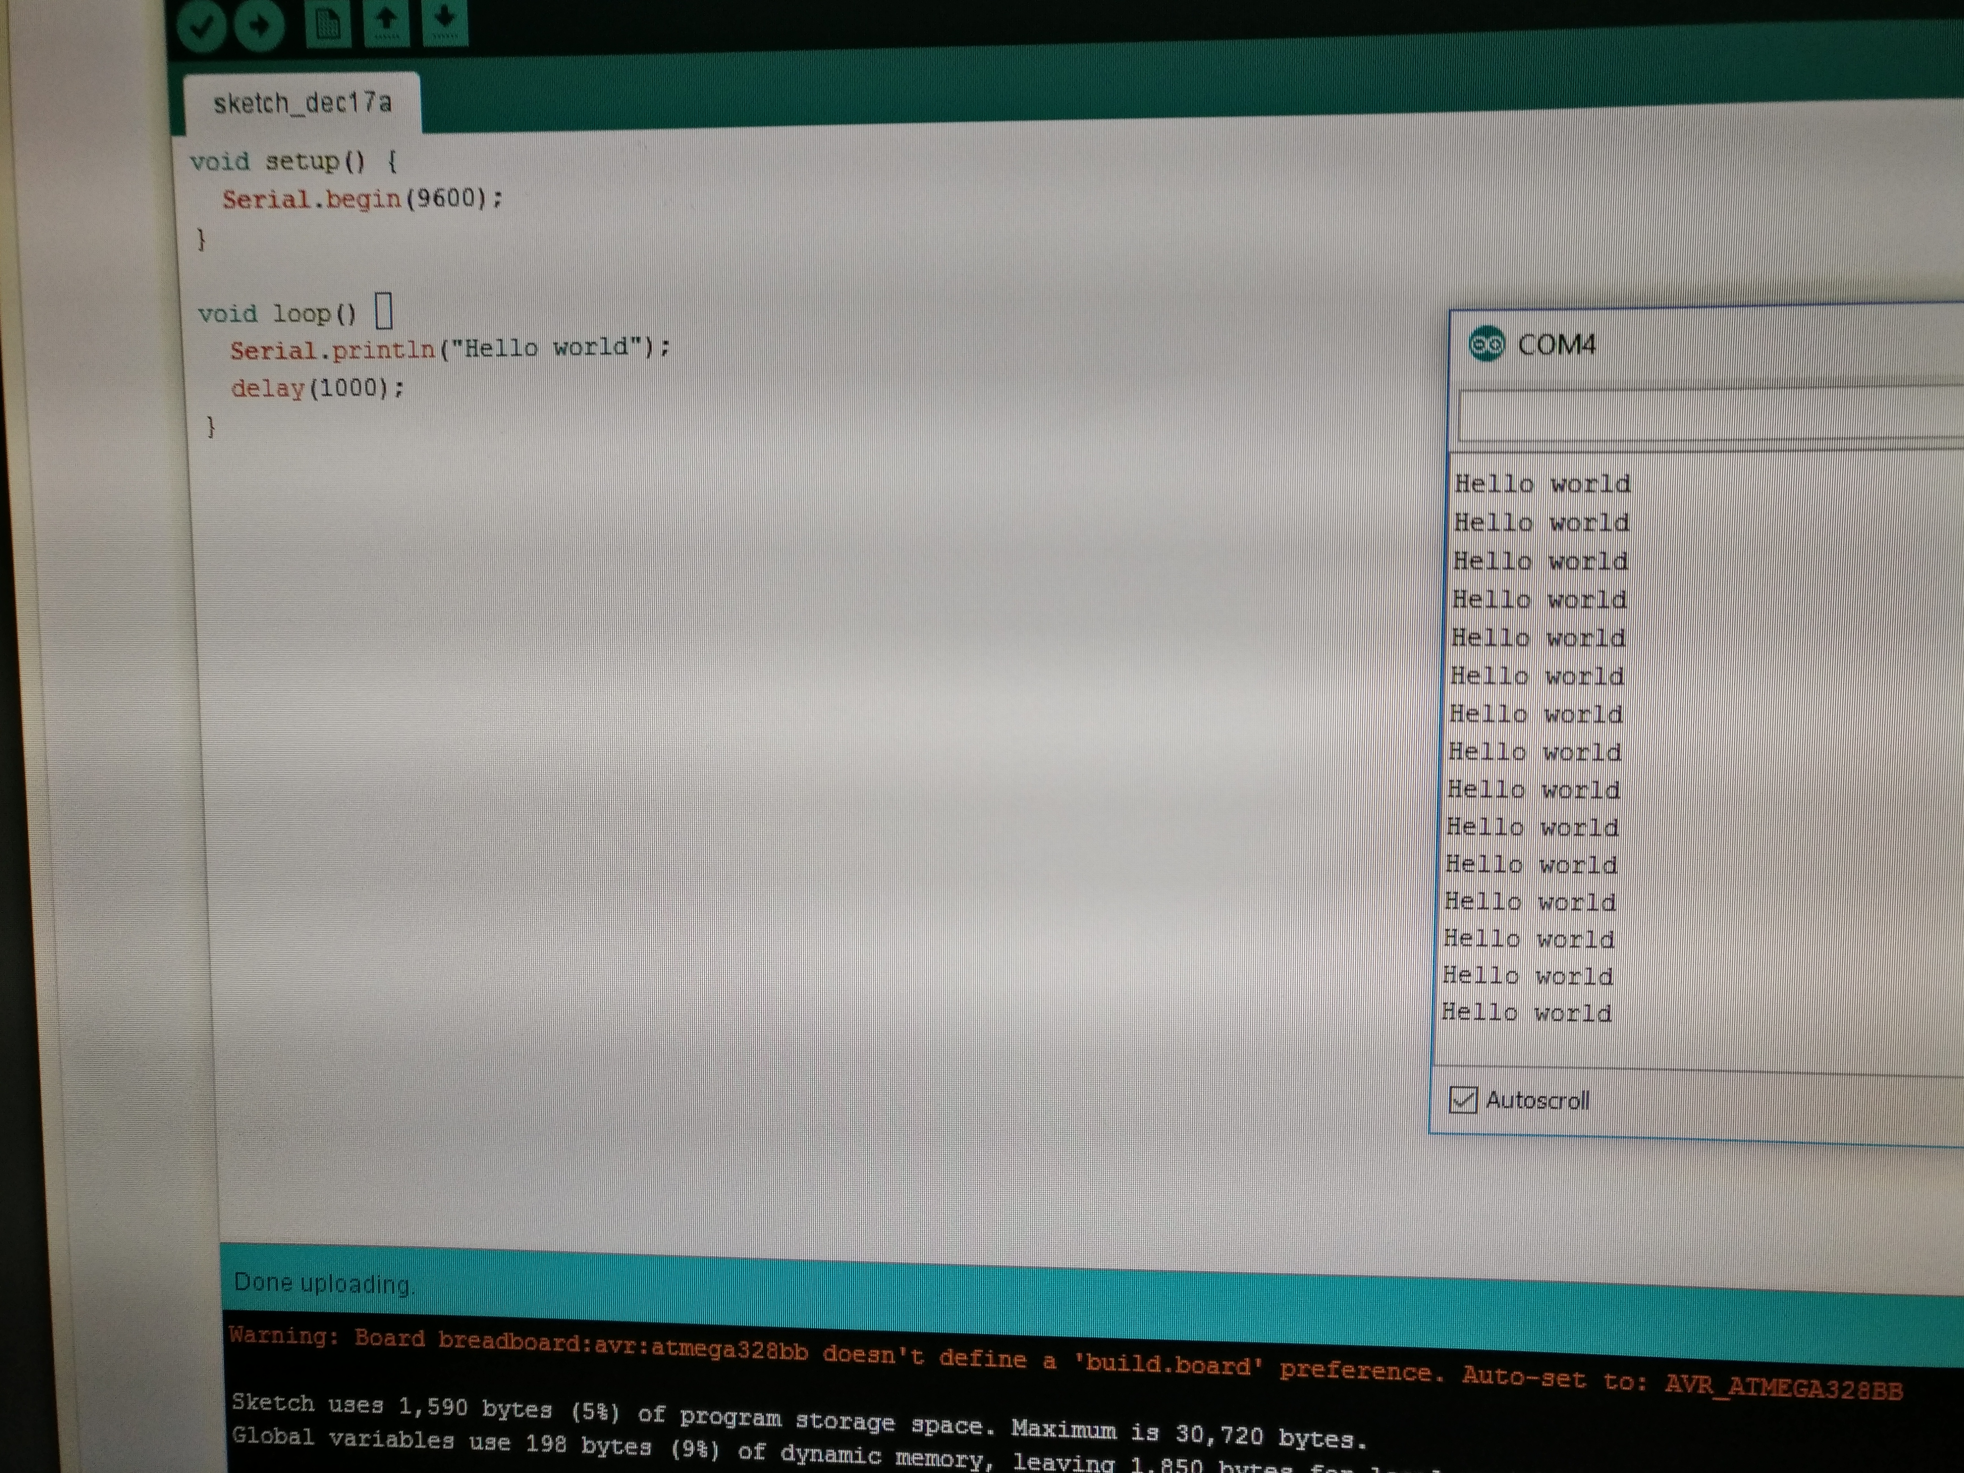Screen dimensions: 1964x1473
Task: Place cursor on Serial.begin(9600) line
Action: click(x=361, y=199)
